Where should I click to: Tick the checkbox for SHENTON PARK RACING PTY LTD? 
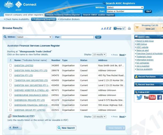tap(10, 70)
